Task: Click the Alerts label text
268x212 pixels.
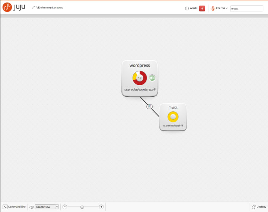Action: tap(194, 8)
